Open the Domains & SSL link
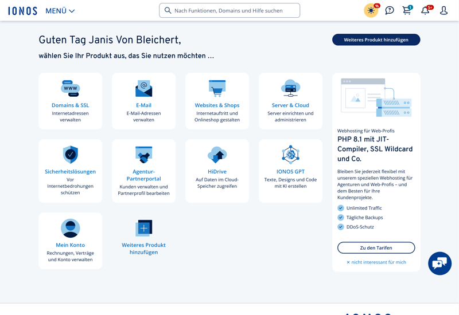The width and height of the screenshot is (459, 315). click(x=70, y=105)
